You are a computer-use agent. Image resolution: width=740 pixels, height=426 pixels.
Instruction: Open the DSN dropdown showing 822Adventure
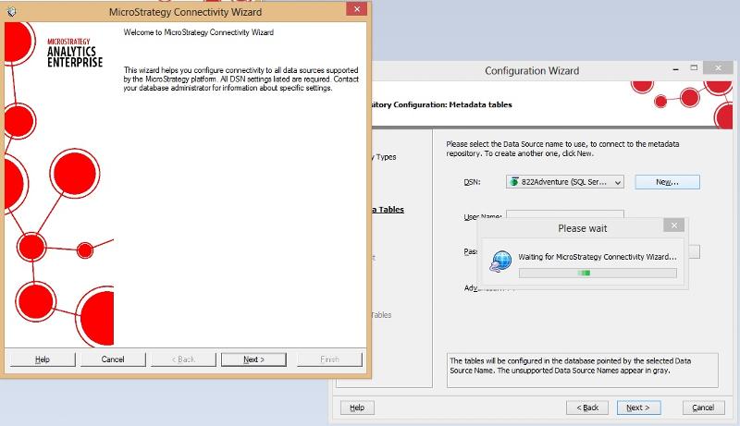(x=565, y=182)
